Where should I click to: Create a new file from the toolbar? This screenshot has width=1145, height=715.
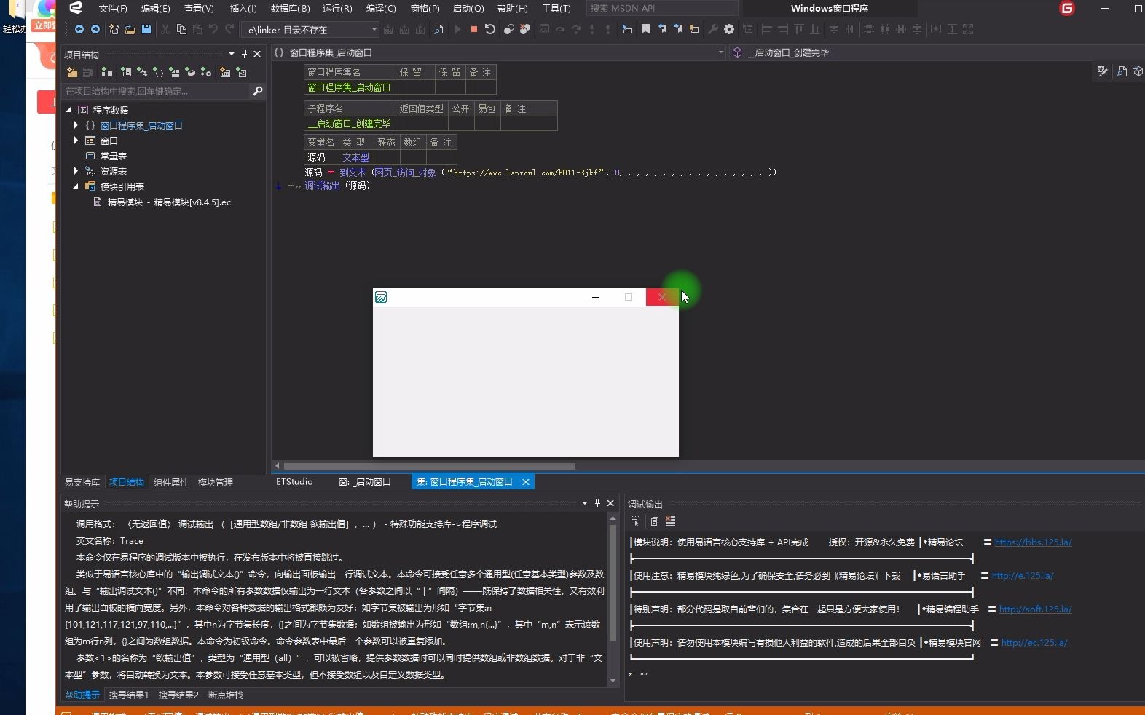coord(114,29)
